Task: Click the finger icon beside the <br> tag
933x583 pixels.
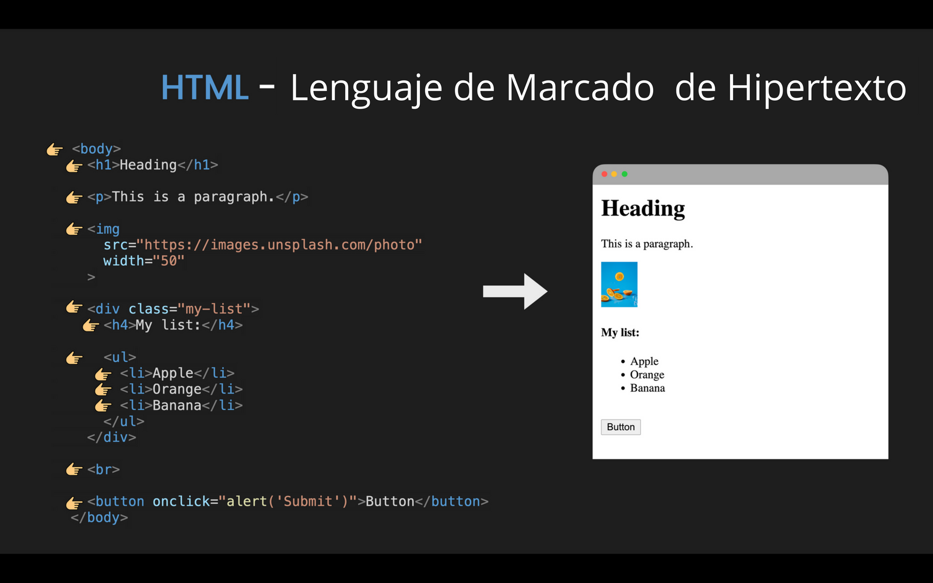Action: coord(75,469)
